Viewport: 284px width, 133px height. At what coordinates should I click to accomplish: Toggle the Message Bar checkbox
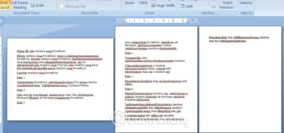(x=62, y=6)
